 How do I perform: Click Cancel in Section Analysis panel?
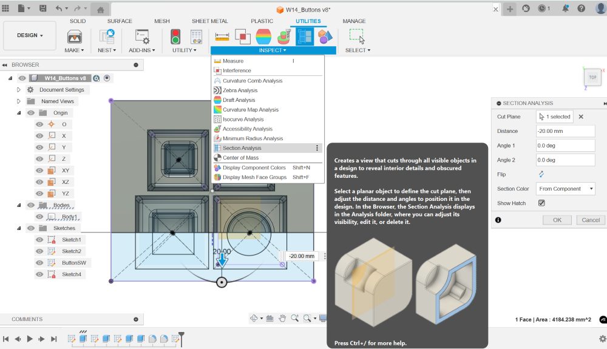(x=591, y=220)
